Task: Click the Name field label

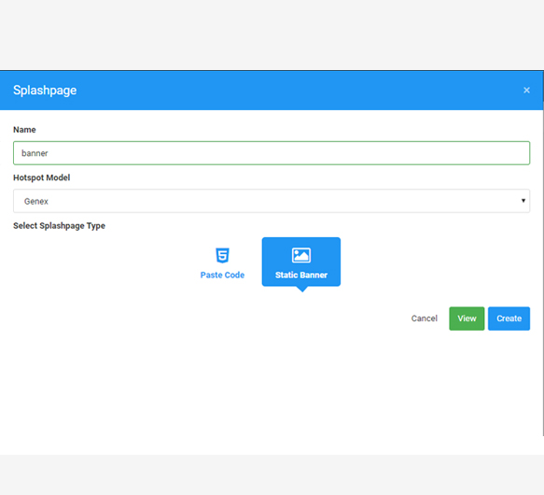Action: click(24, 130)
